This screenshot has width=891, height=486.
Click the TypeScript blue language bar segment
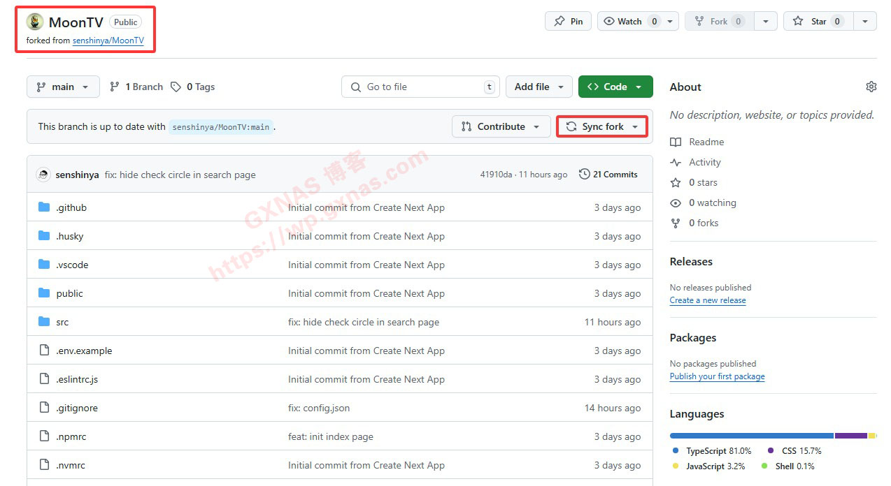(x=752, y=436)
